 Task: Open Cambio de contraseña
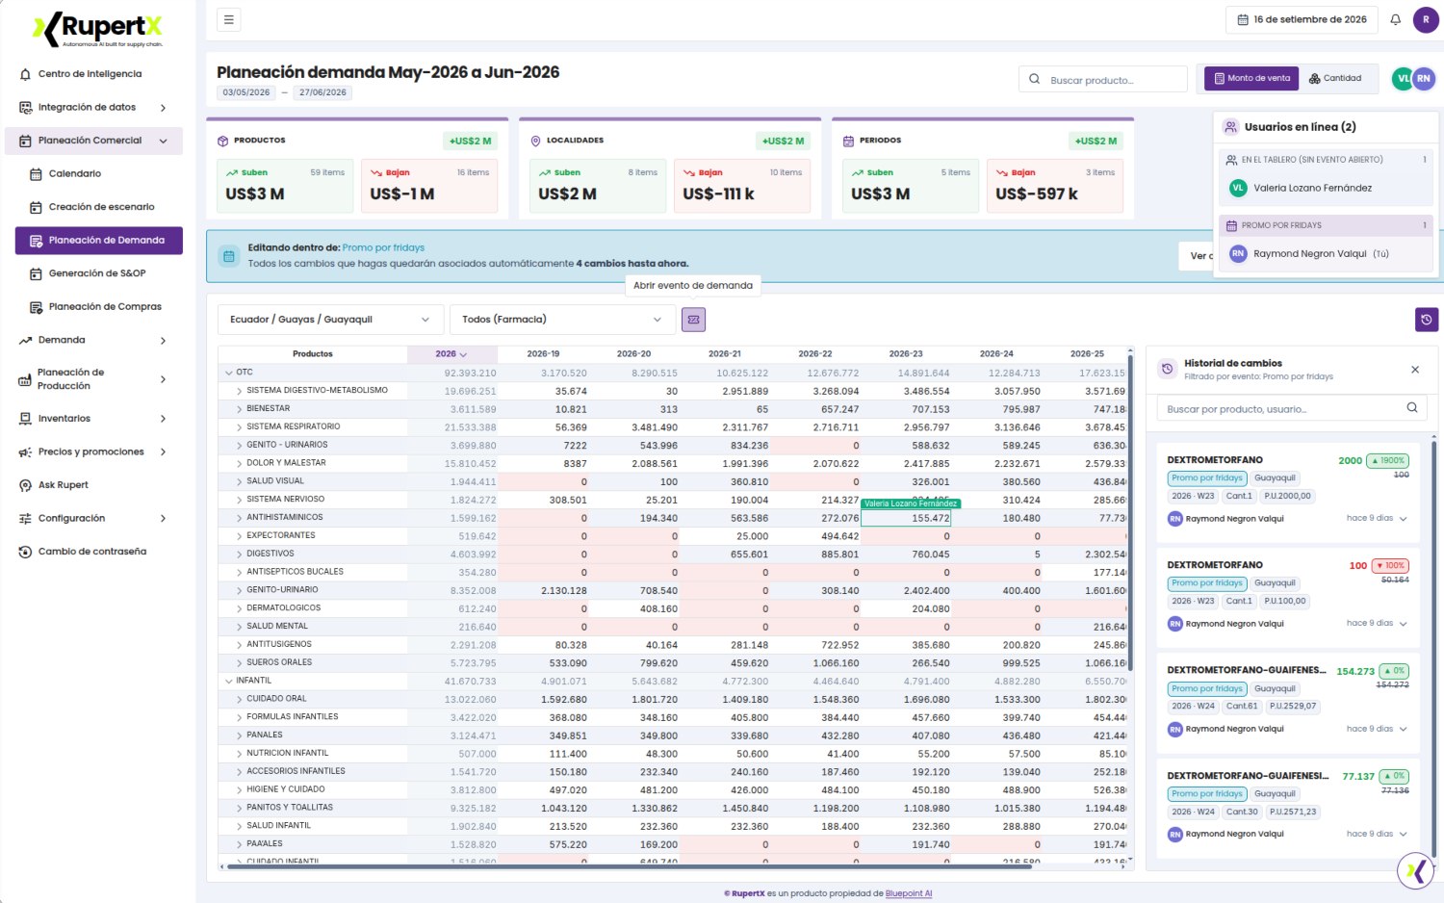pyautogui.click(x=91, y=552)
